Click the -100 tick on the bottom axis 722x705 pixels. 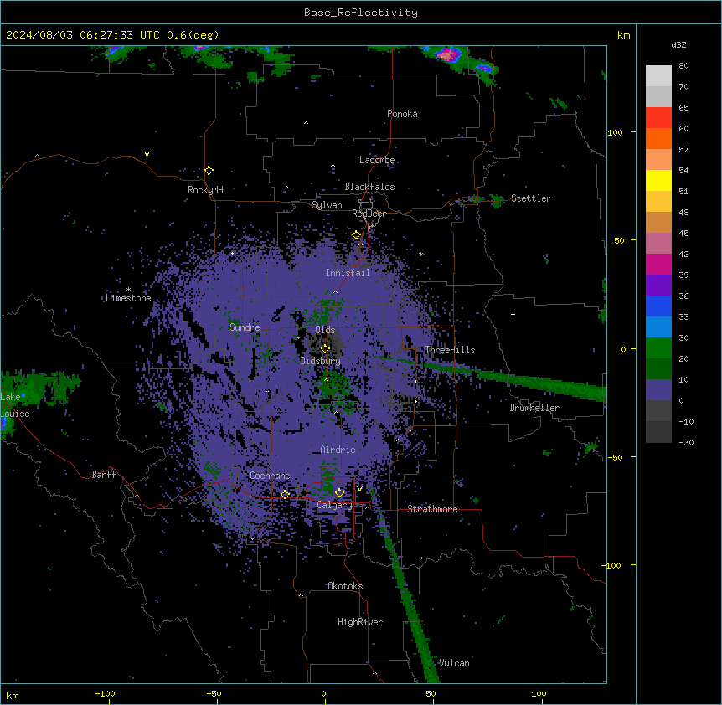click(x=105, y=693)
